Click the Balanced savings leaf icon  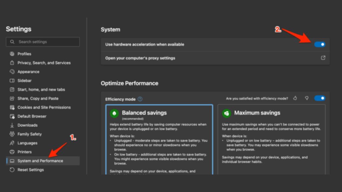[114, 113]
